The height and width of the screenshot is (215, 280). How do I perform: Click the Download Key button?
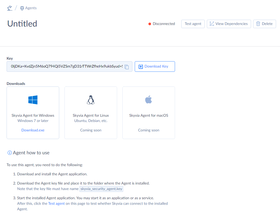point(155,66)
